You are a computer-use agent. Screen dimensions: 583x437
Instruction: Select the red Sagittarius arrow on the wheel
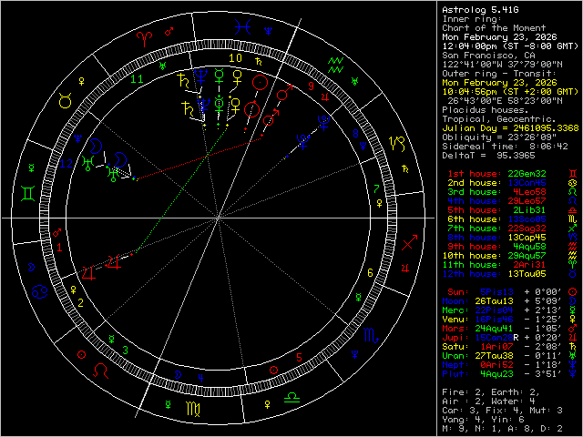pyautogui.click(x=409, y=243)
